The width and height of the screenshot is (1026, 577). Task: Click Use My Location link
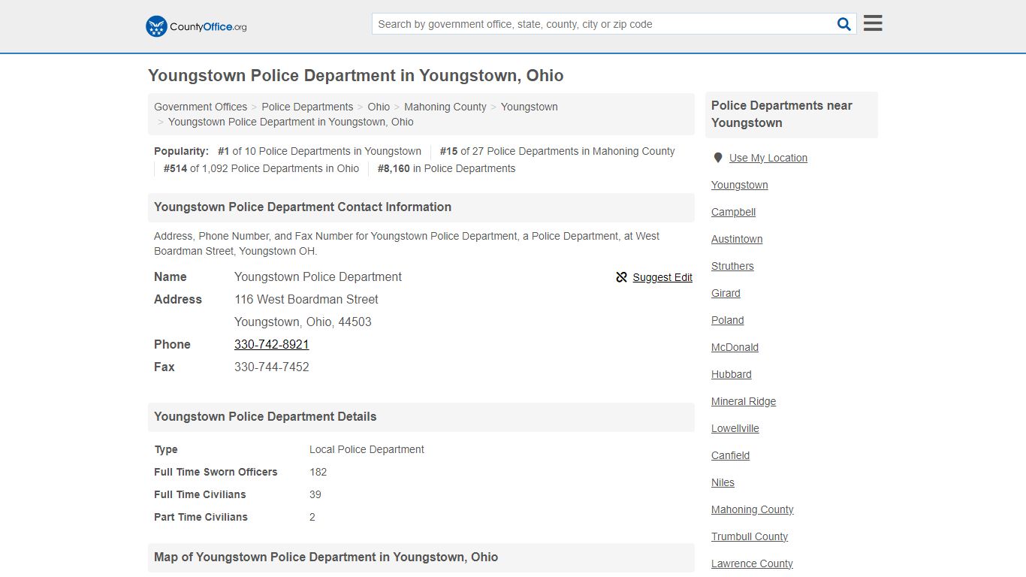[x=768, y=158]
